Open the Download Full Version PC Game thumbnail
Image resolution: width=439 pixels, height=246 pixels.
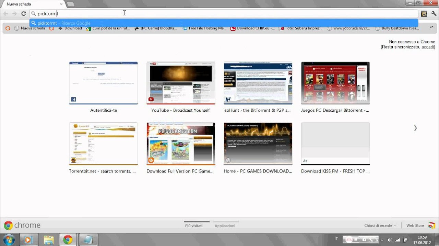[181, 144]
